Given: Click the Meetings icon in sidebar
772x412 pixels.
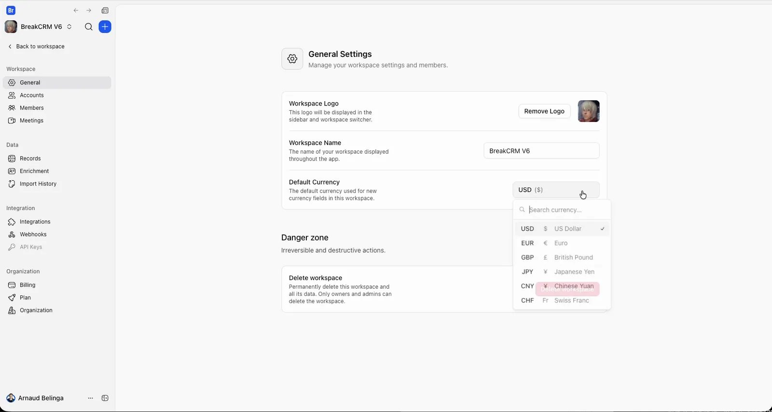Looking at the screenshot, I should pyautogui.click(x=12, y=120).
